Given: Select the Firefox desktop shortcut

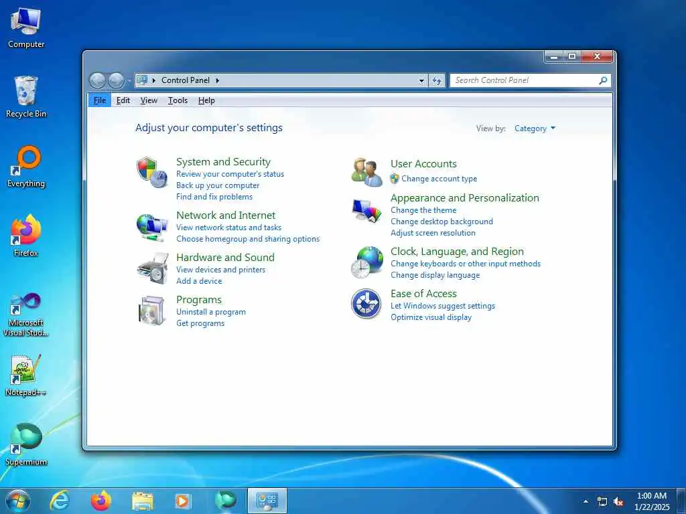Looking at the screenshot, I should pyautogui.click(x=26, y=236).
